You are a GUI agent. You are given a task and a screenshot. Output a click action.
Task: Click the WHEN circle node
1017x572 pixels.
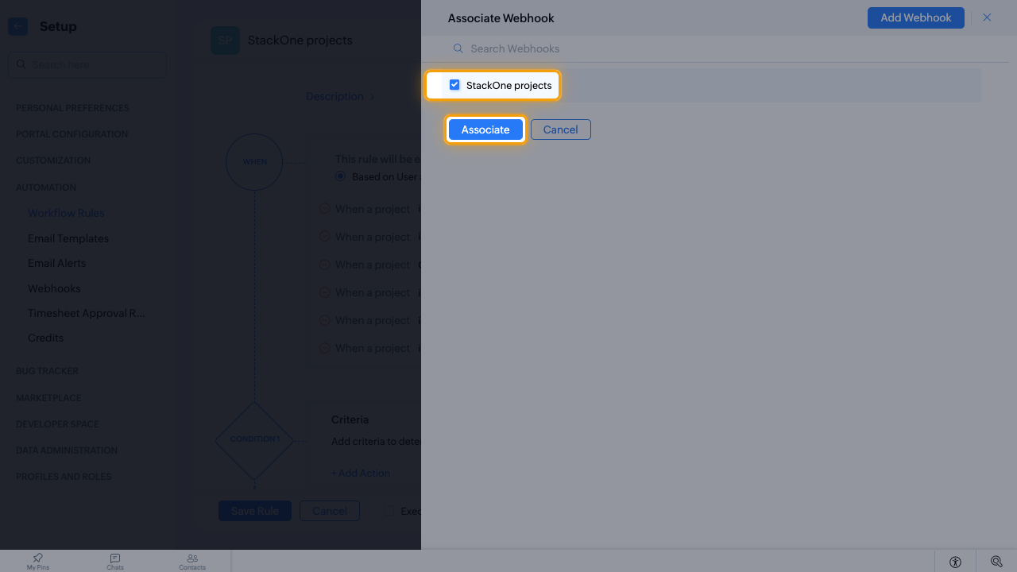(x=254, y=162)
